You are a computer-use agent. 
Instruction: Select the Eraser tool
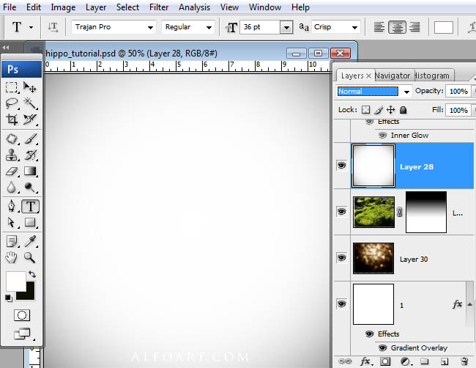(12, 172)
